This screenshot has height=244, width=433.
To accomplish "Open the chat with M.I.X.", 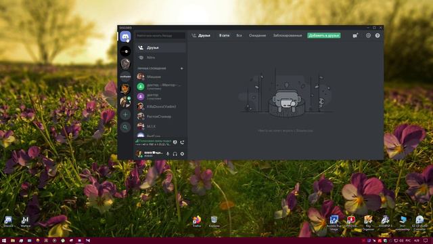I will coord(160,127).
